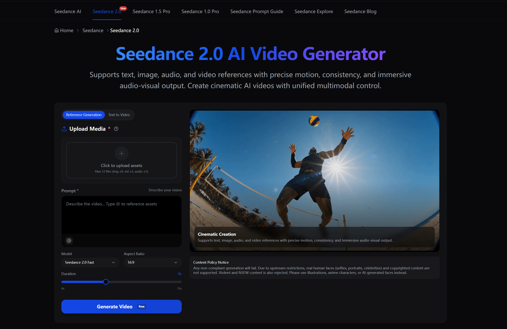The image size is (507, 329).
Task: Switch to Text to Video mode
Action: click(x=119, y=114)
